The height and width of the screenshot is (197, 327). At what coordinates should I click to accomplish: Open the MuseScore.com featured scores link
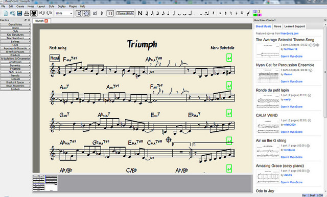pyautogui.click(x=290, y=33)
